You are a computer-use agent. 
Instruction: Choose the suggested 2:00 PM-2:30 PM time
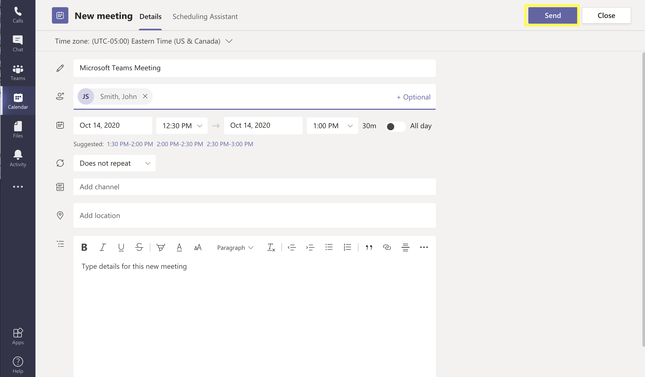click(180, 144)
